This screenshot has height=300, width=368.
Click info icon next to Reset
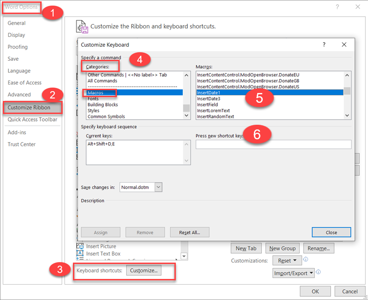[305, 259]
